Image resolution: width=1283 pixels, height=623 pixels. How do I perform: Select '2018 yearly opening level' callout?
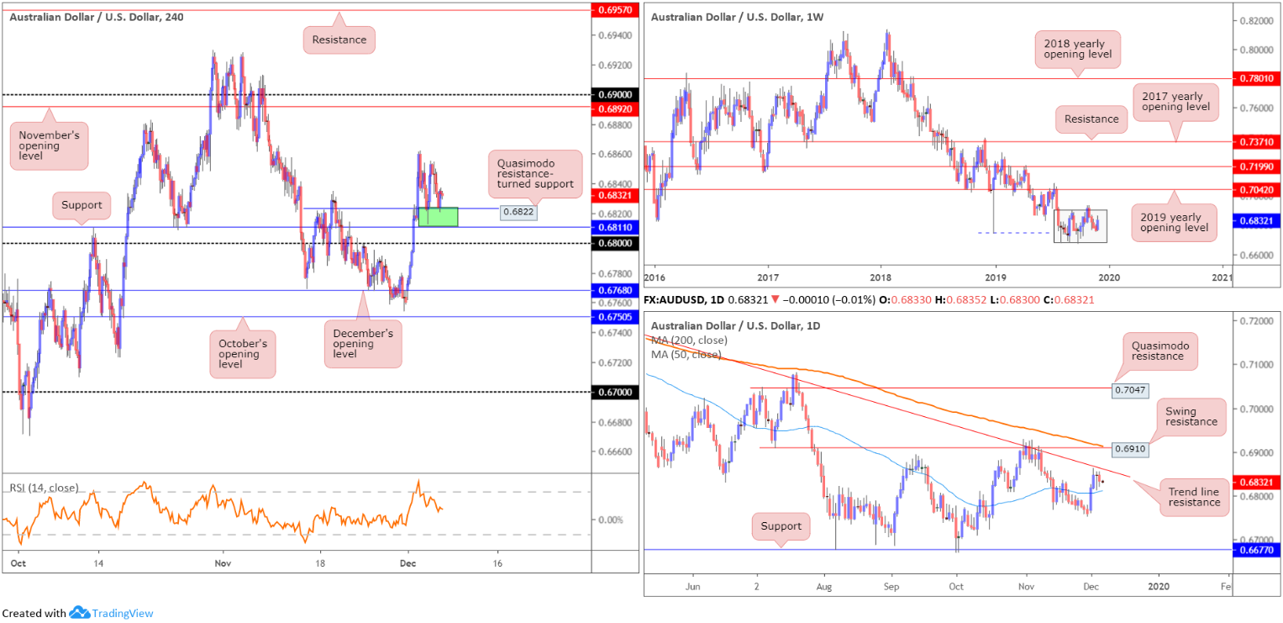click(x=1078, y=48)
